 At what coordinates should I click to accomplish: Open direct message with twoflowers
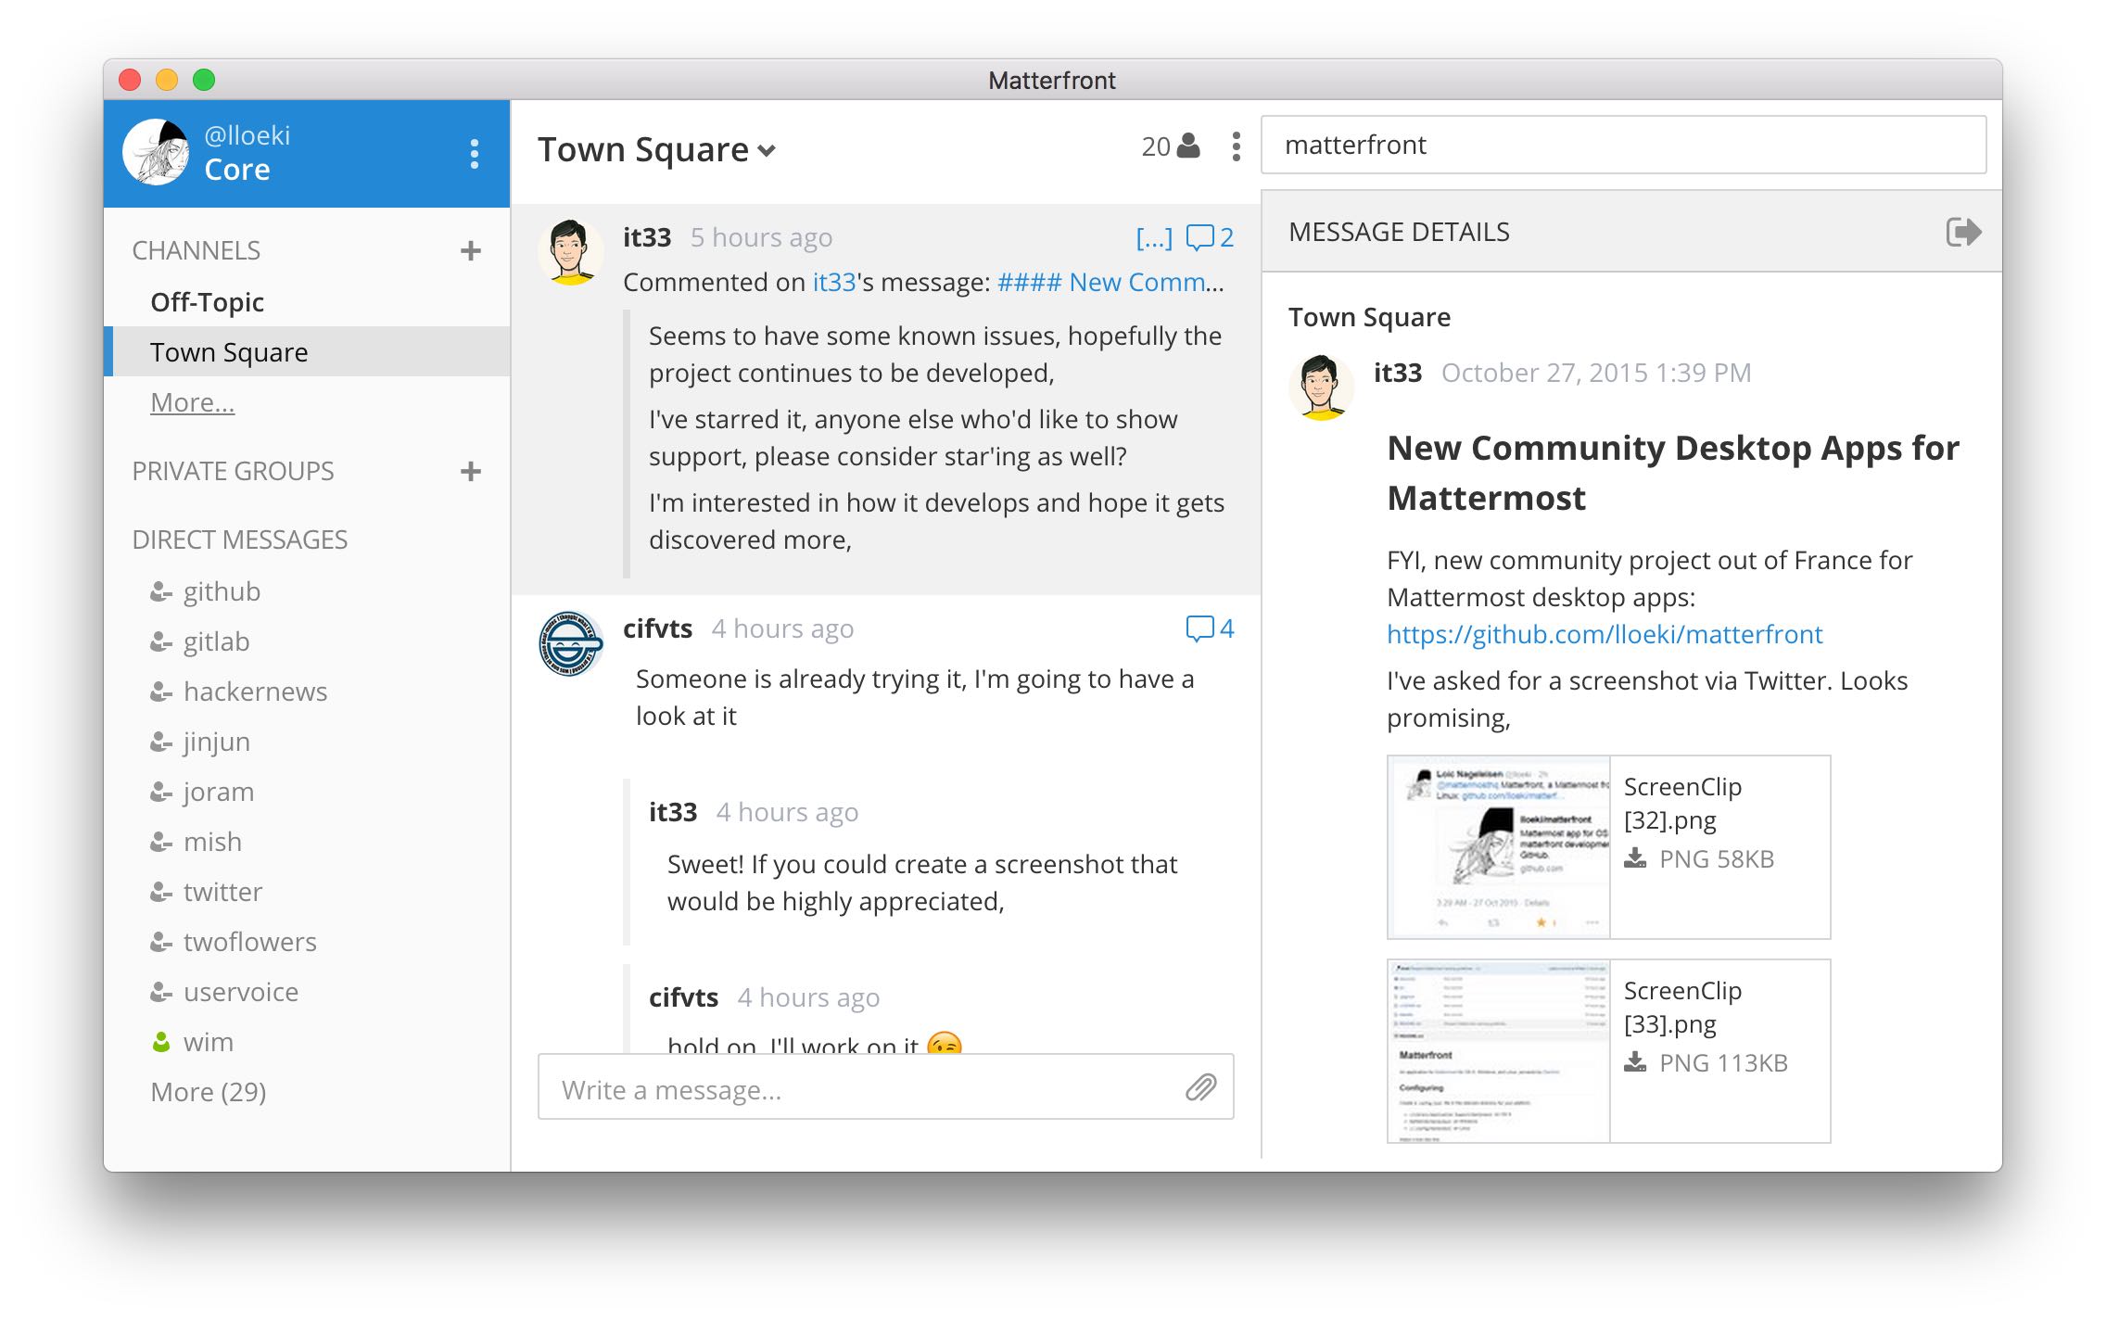pos(249,942)
